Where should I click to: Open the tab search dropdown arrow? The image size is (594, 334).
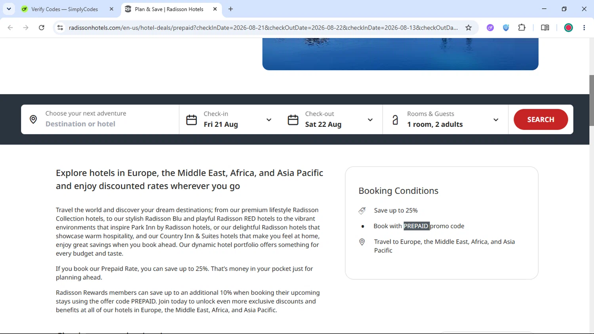9,9
